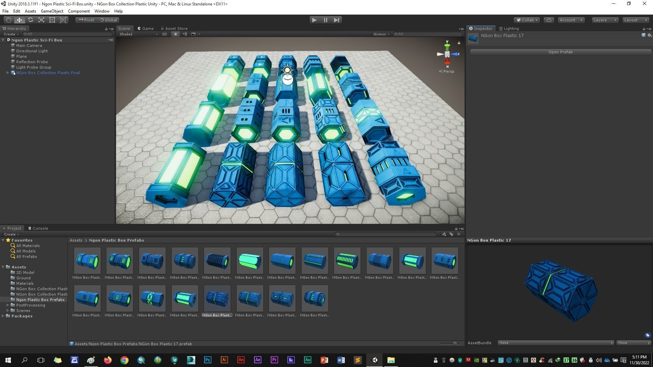
Task: Toggle 2D scene view mode
Action: (x=165, y=34)
